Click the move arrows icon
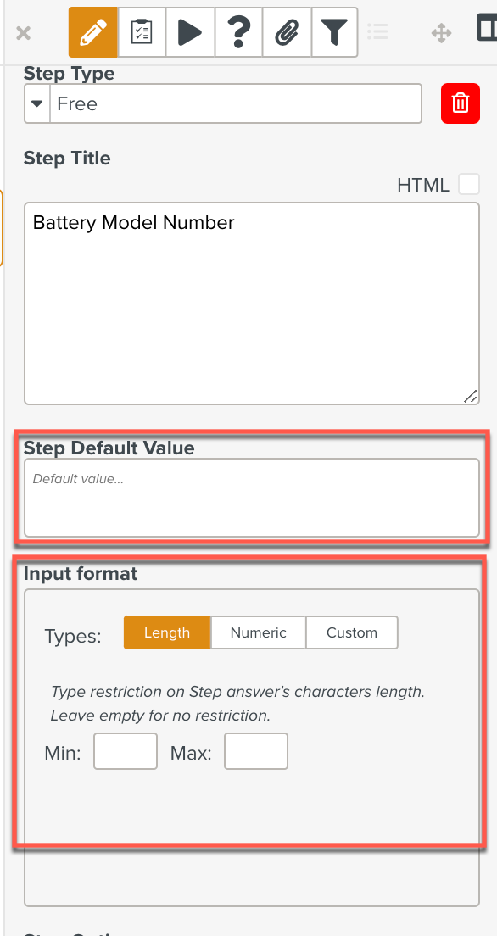This screenshot has height=936, width=497. [441, 33]
